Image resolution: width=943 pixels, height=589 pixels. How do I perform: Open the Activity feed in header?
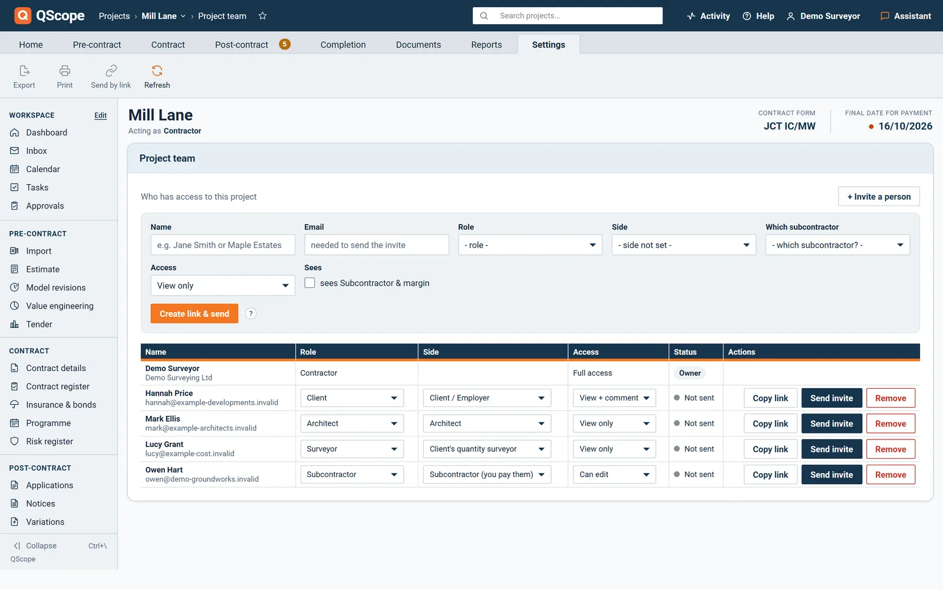point(708,16)
